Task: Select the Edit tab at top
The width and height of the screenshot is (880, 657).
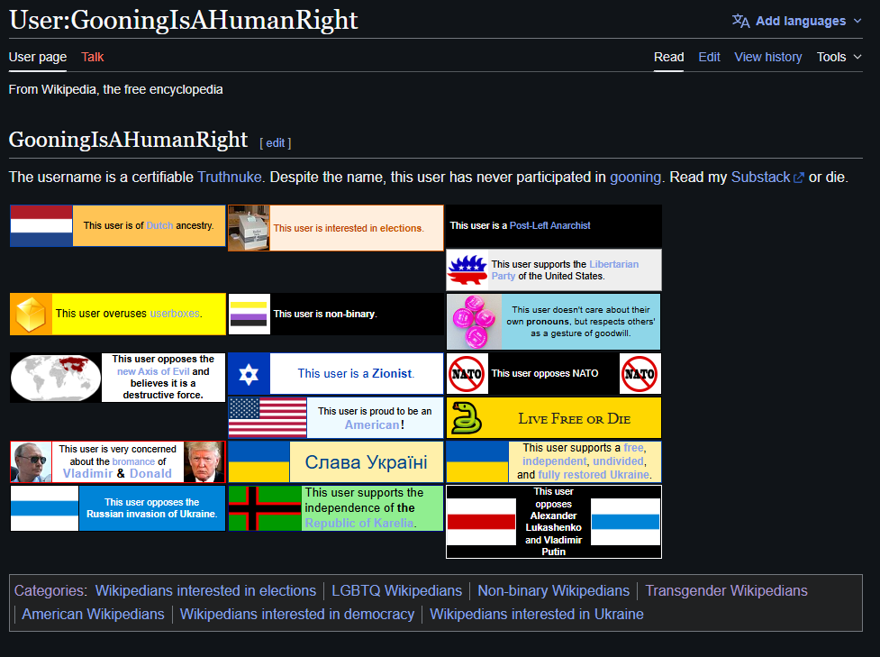Action: 709,57
